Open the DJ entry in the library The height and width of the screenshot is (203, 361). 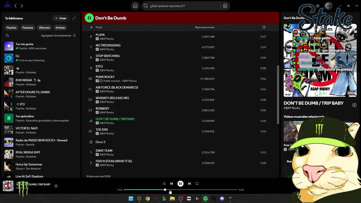[x=40, y=58]
